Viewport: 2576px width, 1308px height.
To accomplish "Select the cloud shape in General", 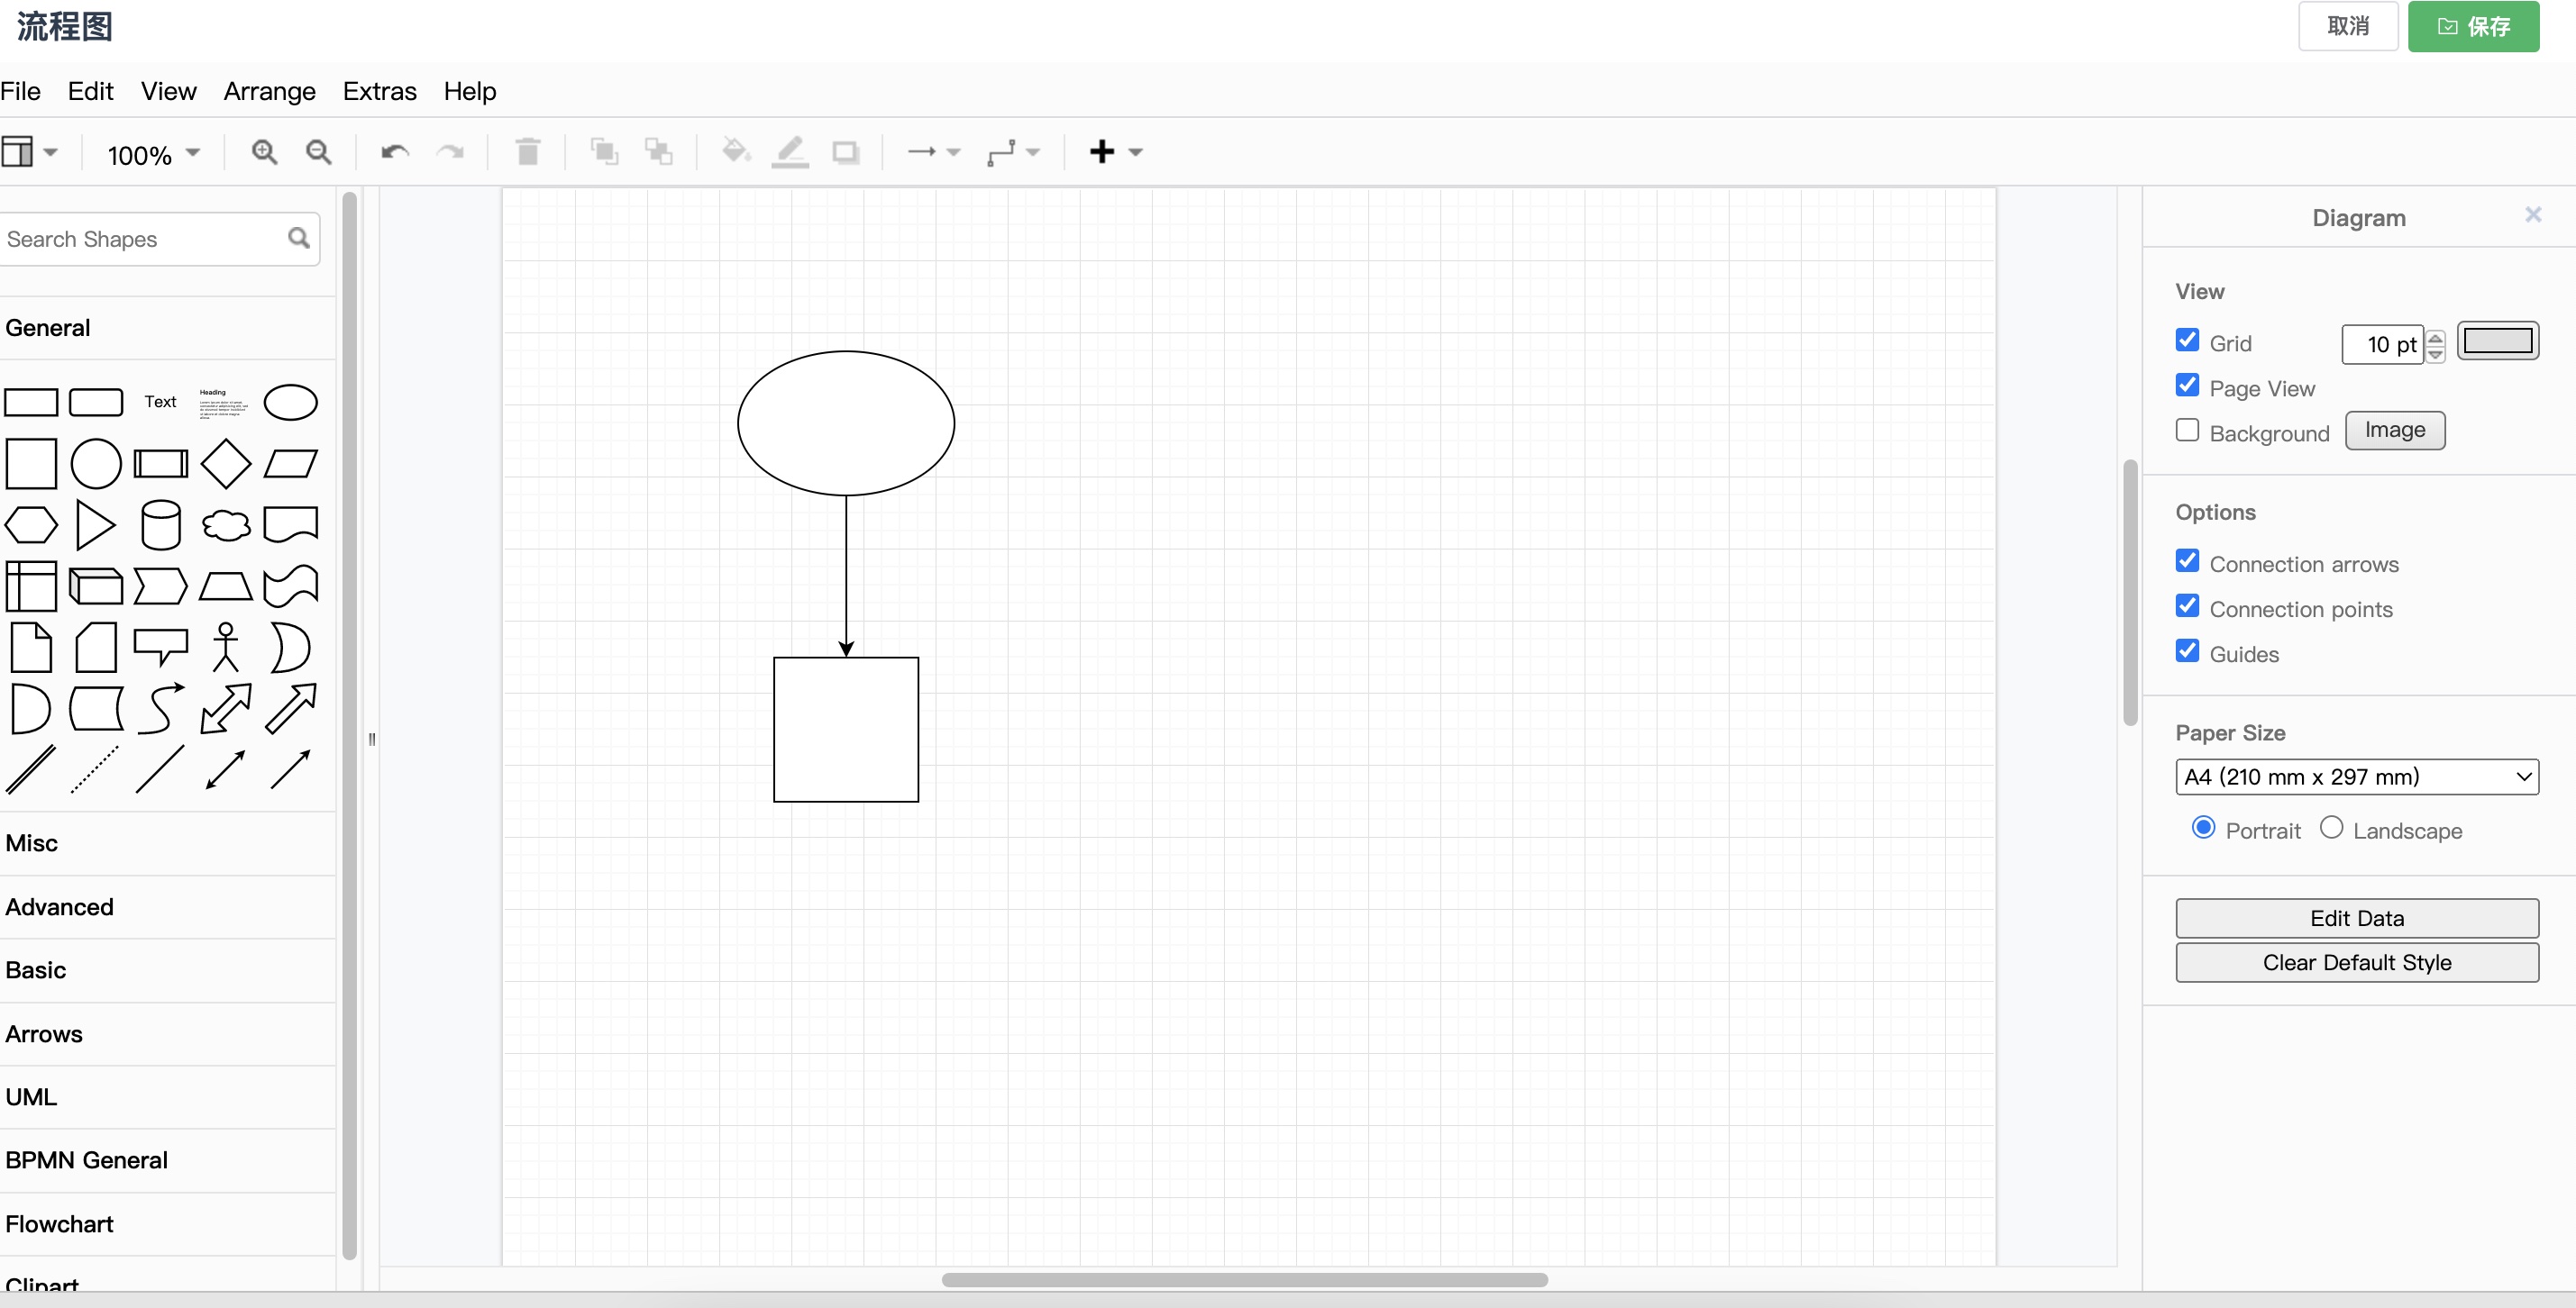I will click(226, 524).
